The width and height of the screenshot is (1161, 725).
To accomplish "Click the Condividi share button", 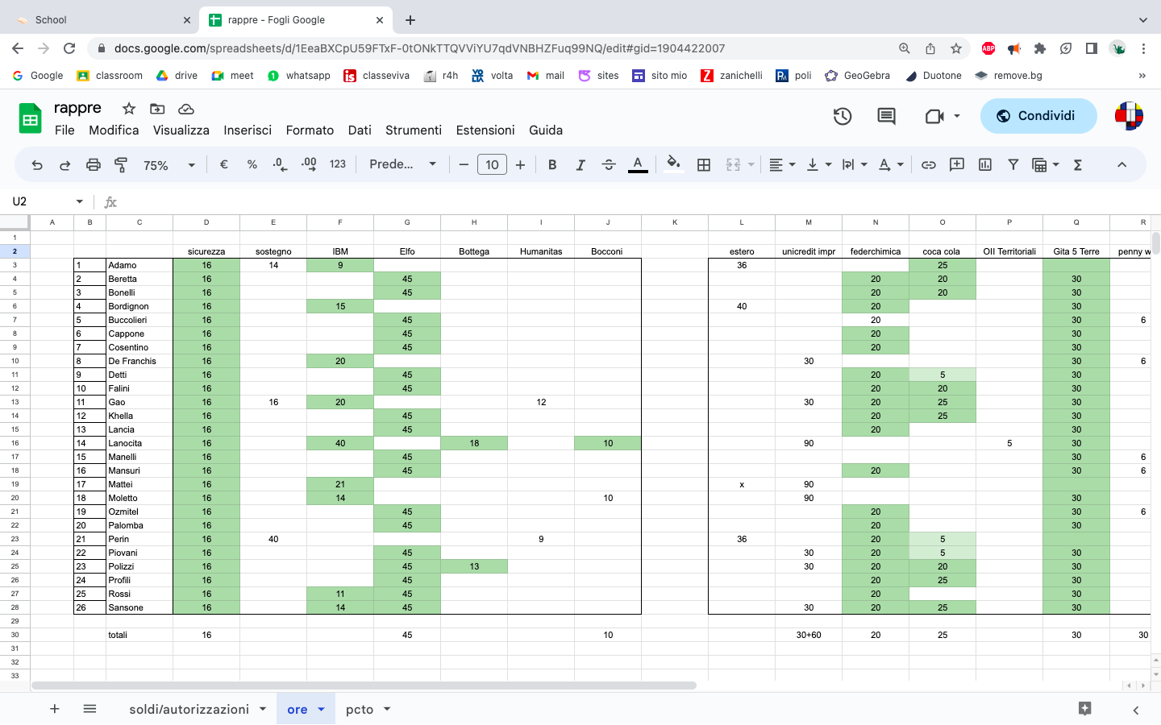I will tap(1038, 116).
